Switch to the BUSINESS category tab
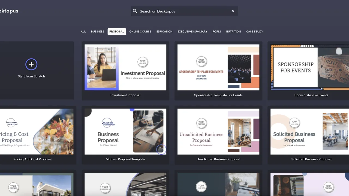 pyautogui.click(x=98, y=32)
